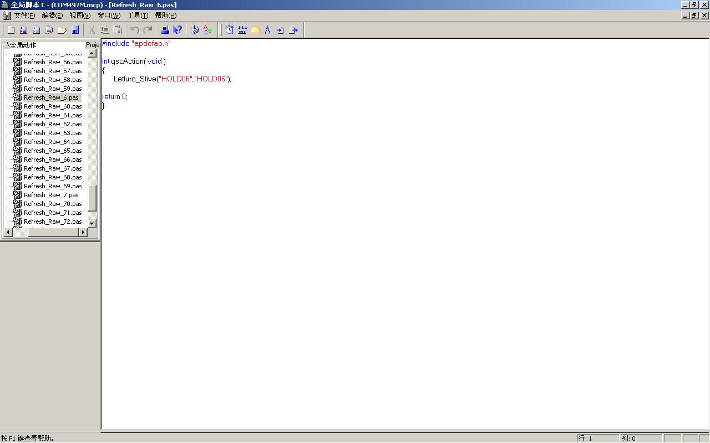Open the 工具(T) menu
This screenshot has width=710, height=443.
pos(138,16)
